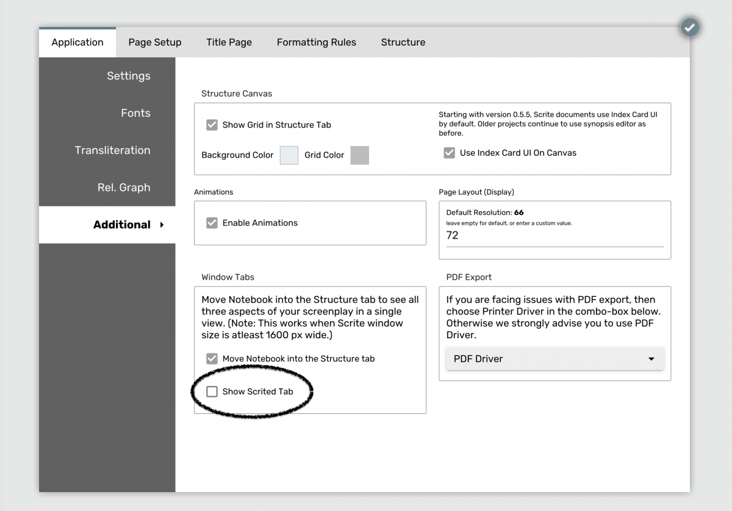Viewport: 732px width, 511px height.
Task: Select the Application tab
Action: click(x=77, y=42)
